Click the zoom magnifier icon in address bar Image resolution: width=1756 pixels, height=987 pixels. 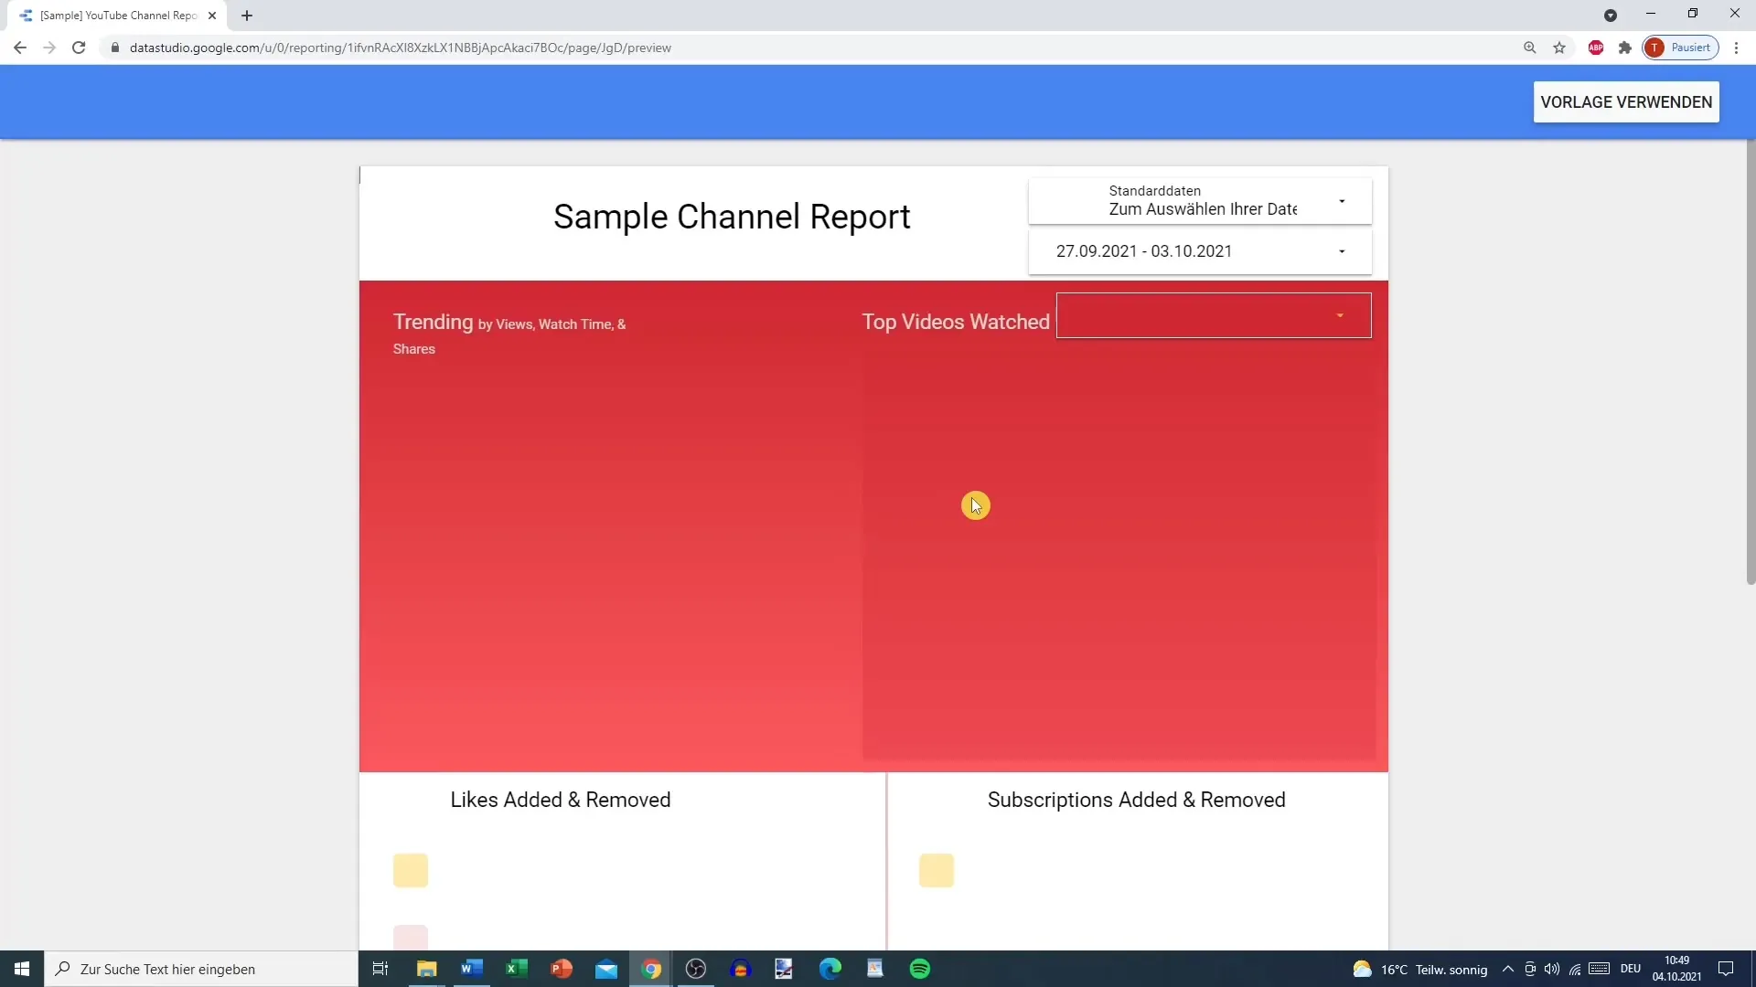[1529, 48]
